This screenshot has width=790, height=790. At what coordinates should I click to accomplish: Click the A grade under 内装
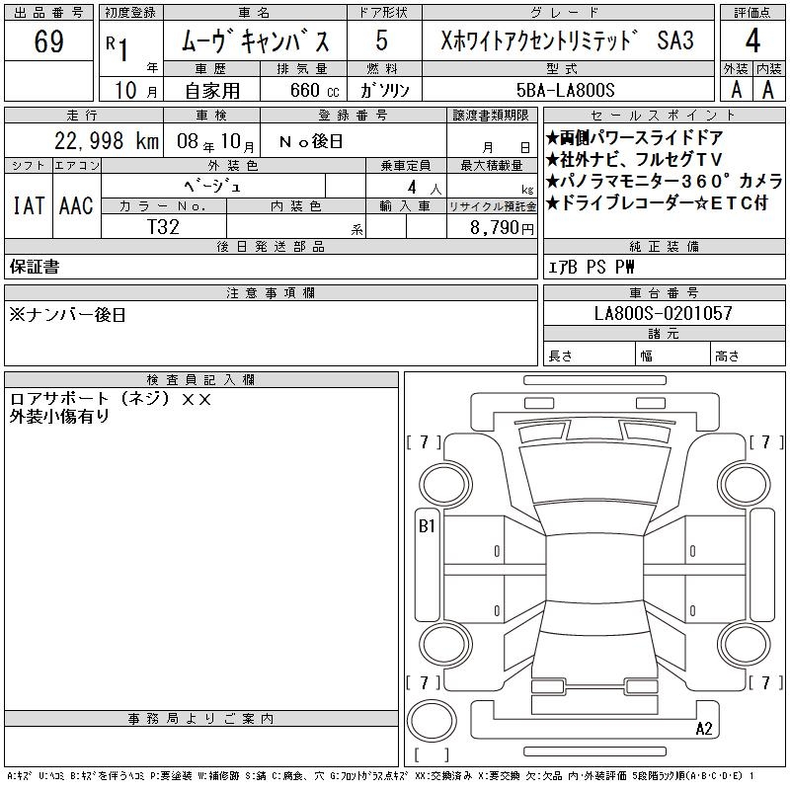pos(768,90)
